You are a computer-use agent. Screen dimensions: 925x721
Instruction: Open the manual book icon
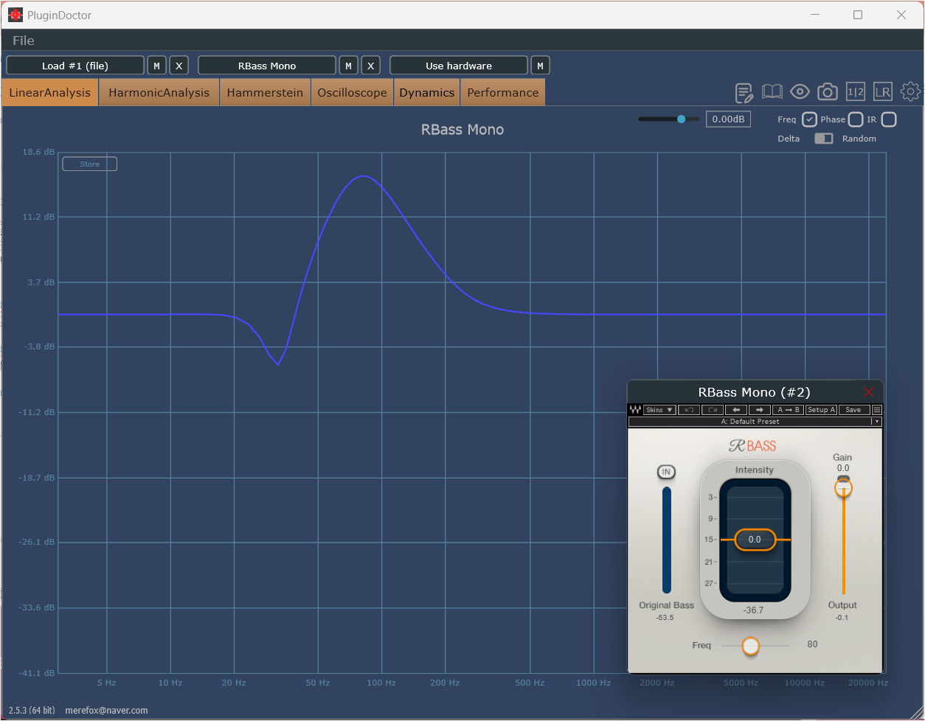(772, 92)
